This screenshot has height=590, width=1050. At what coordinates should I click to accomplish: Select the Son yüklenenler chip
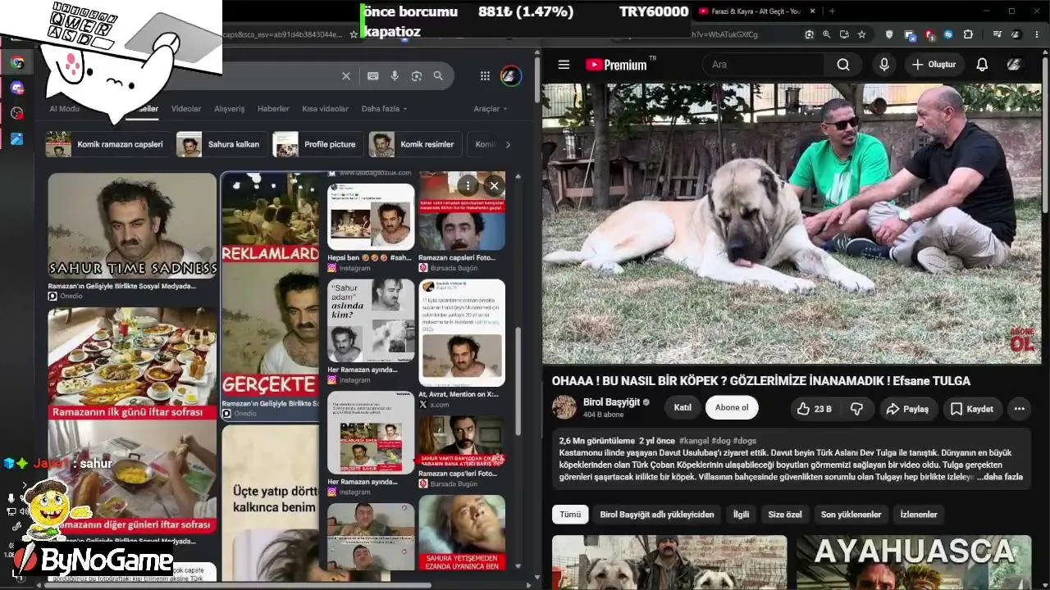(x=851, y=515)
